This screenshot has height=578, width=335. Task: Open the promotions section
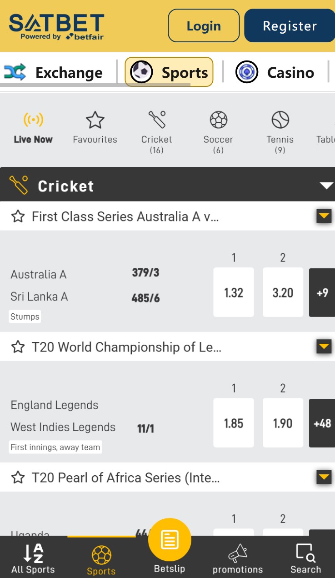(237, 557)
